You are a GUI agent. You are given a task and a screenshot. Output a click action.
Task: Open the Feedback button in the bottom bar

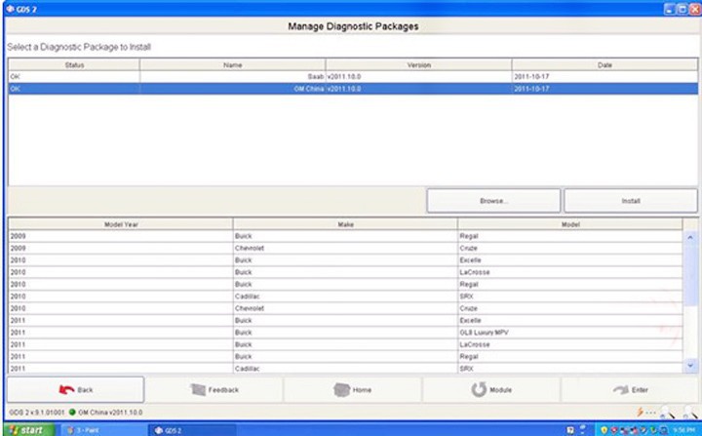click(x=214, y=389)
